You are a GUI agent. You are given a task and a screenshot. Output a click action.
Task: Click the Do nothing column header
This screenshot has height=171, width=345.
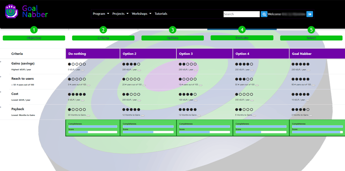tap(93, 54)
